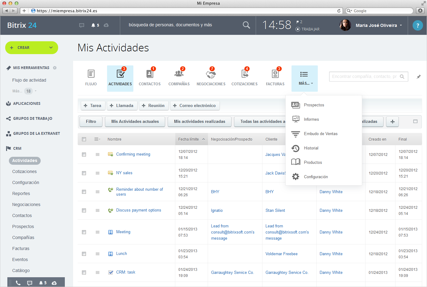This screenshot has width=427, height=287.
Task: Open the Embudo de Ventas funnel item
Action: [321, 134]
